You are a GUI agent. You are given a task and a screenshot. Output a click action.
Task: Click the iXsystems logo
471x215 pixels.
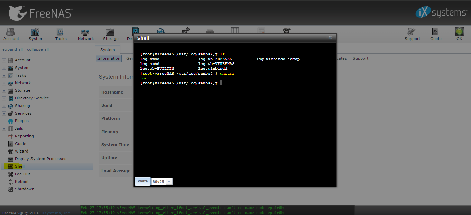[x=441, y=12]
